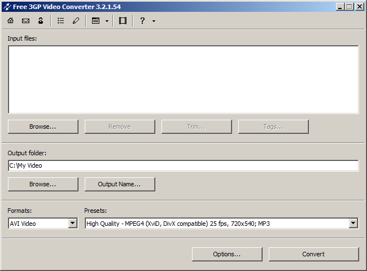The image size is (367, 271).
Task: Open the Formats dropdown showing AVI Video
Action: coord(43,223)
